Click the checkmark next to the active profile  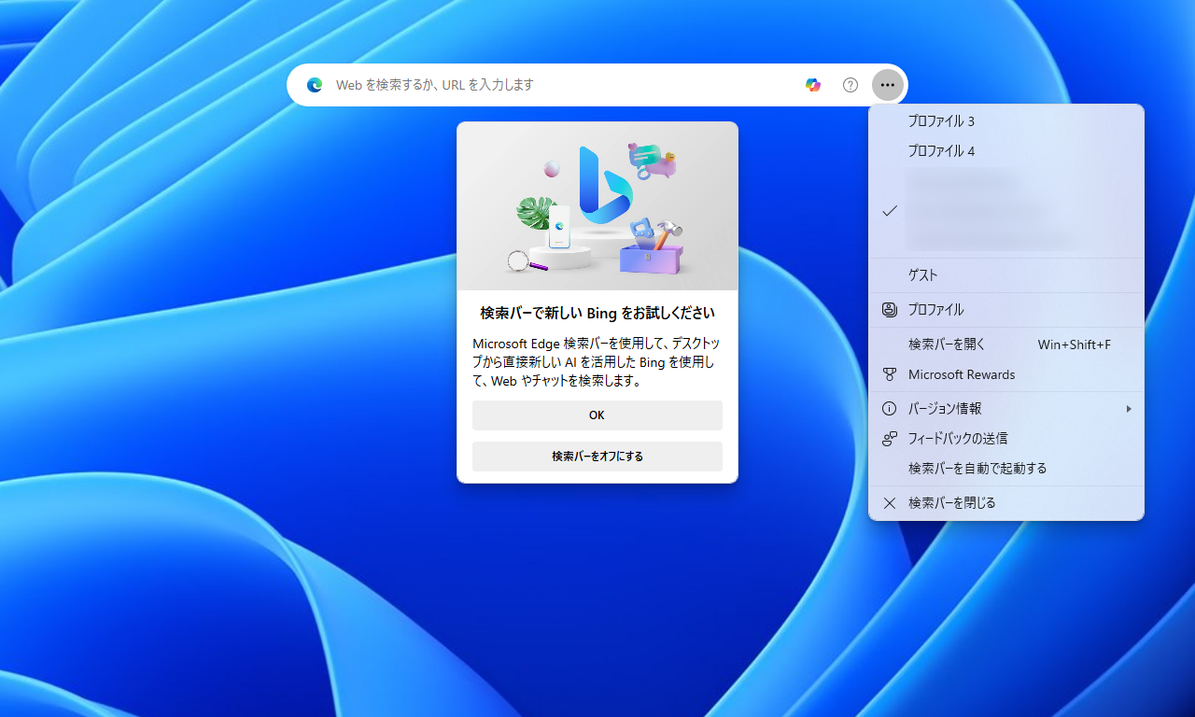coord(888,212)
